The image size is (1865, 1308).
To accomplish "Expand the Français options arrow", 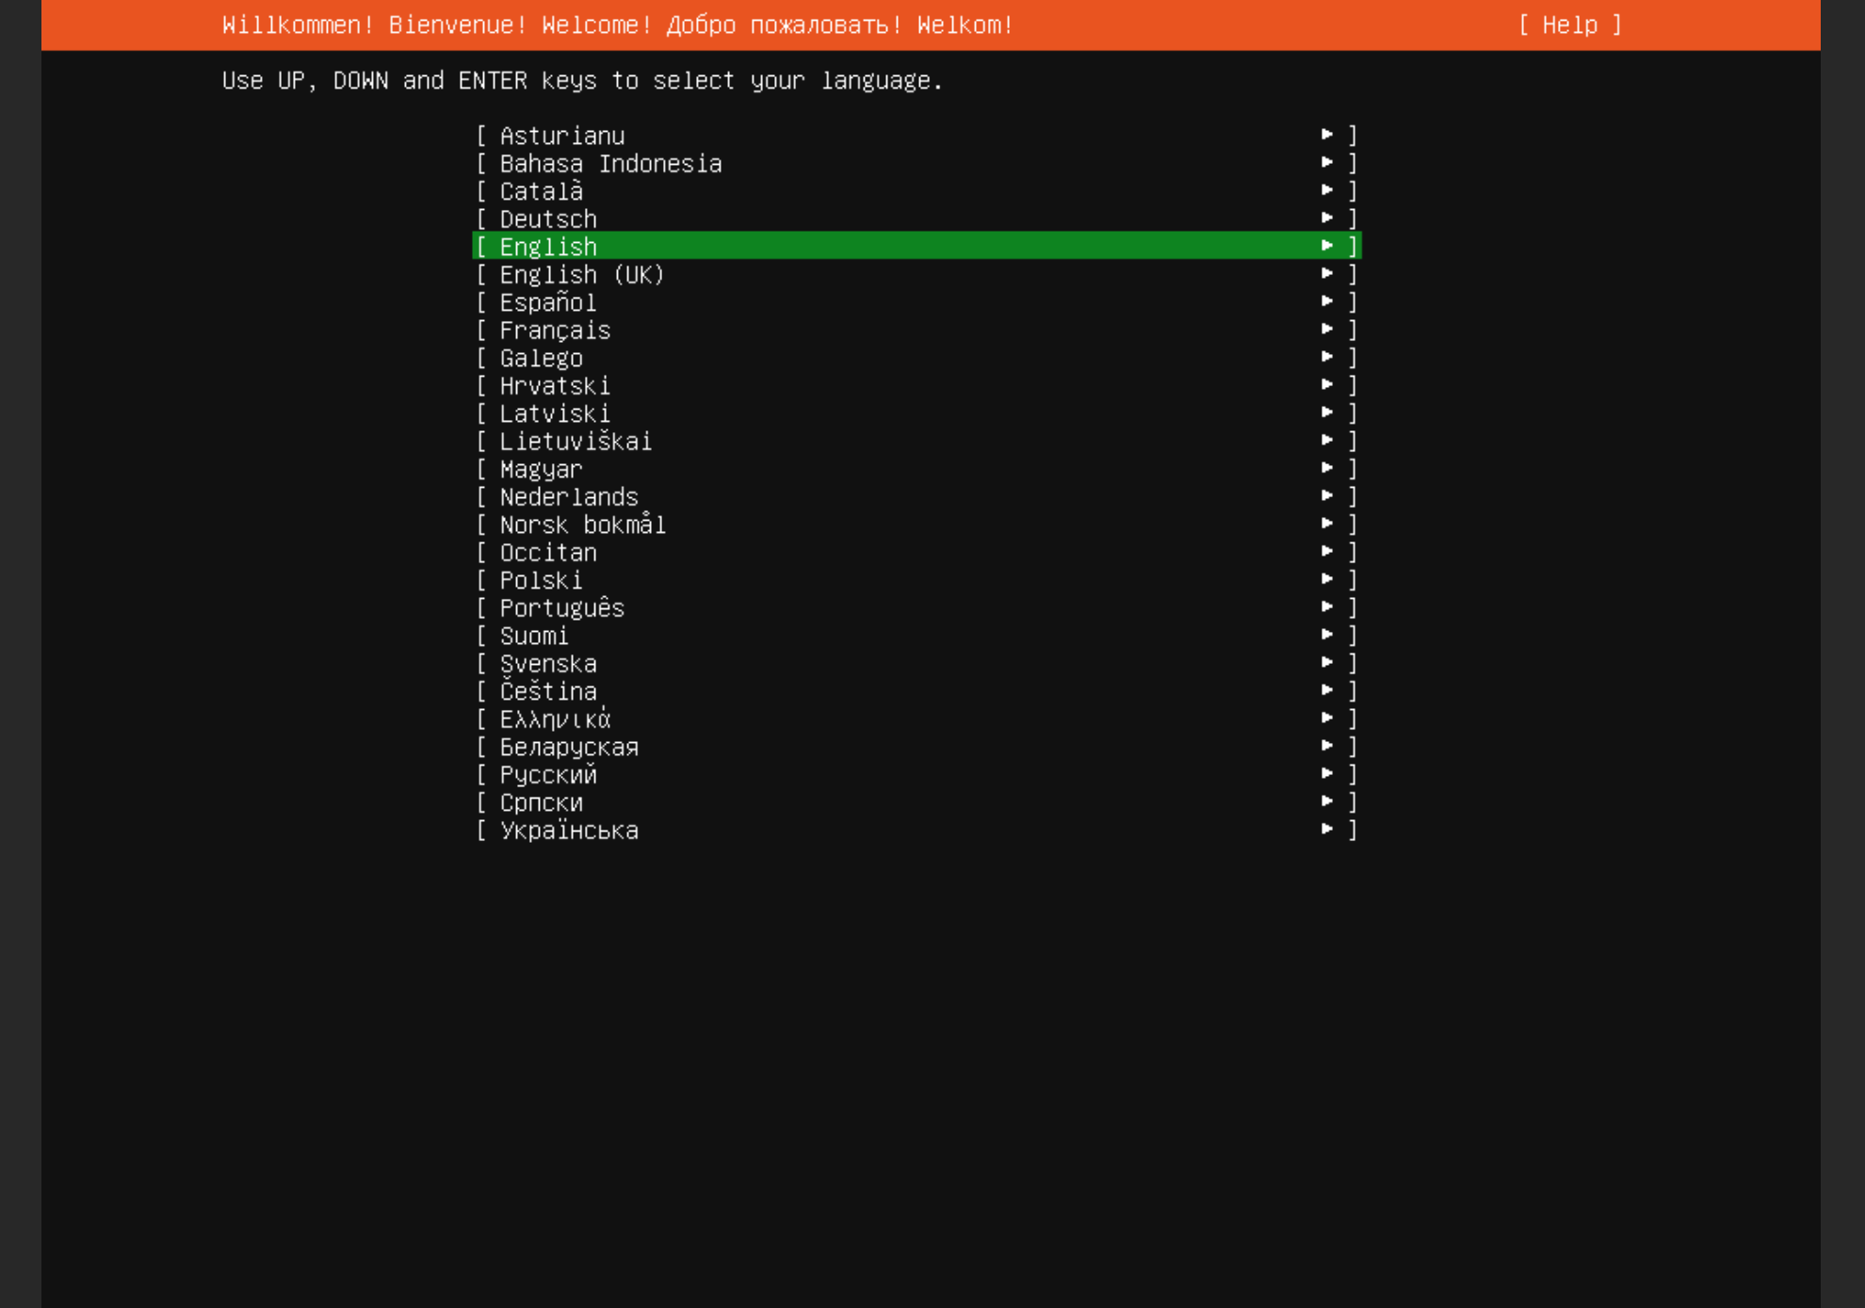I will [x=1328, y=330].
